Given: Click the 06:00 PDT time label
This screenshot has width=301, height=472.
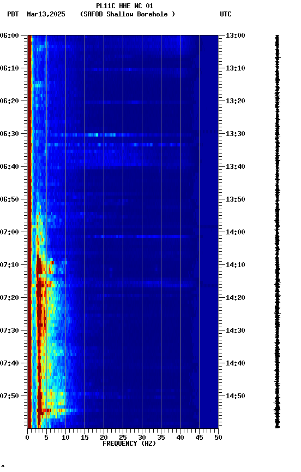Looking at the screenshot, I should (x=9, y=36).
